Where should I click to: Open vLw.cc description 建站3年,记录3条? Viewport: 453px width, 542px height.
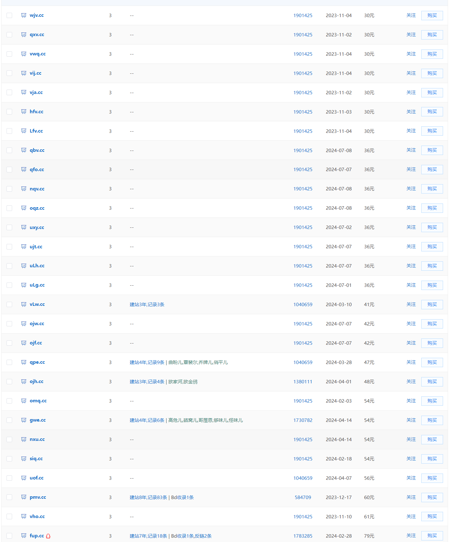[147, 304]
